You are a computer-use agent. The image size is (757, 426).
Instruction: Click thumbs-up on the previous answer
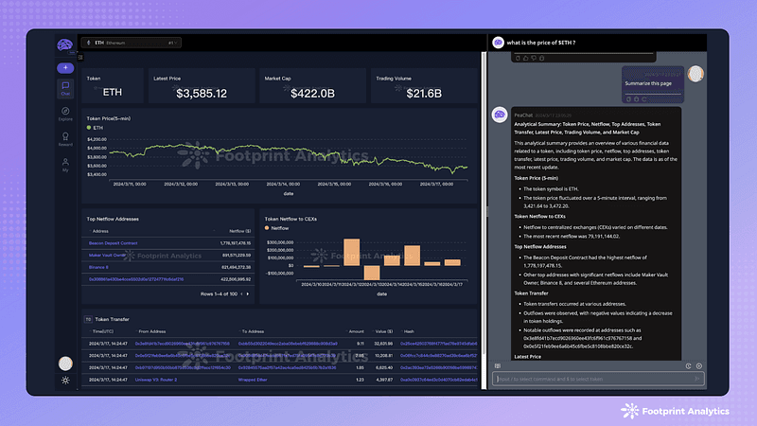[x=526, y=58]
